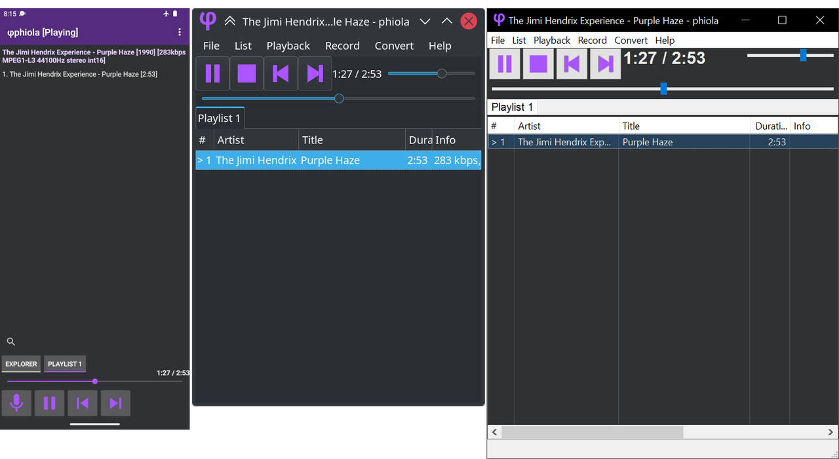This screenshot has width=839, height=459.
Task: Pause playback in the Android app
Action: [49, 403]
